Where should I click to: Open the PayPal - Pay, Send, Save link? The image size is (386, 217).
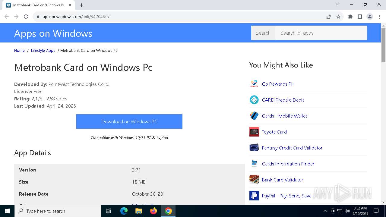pos(286,196)
